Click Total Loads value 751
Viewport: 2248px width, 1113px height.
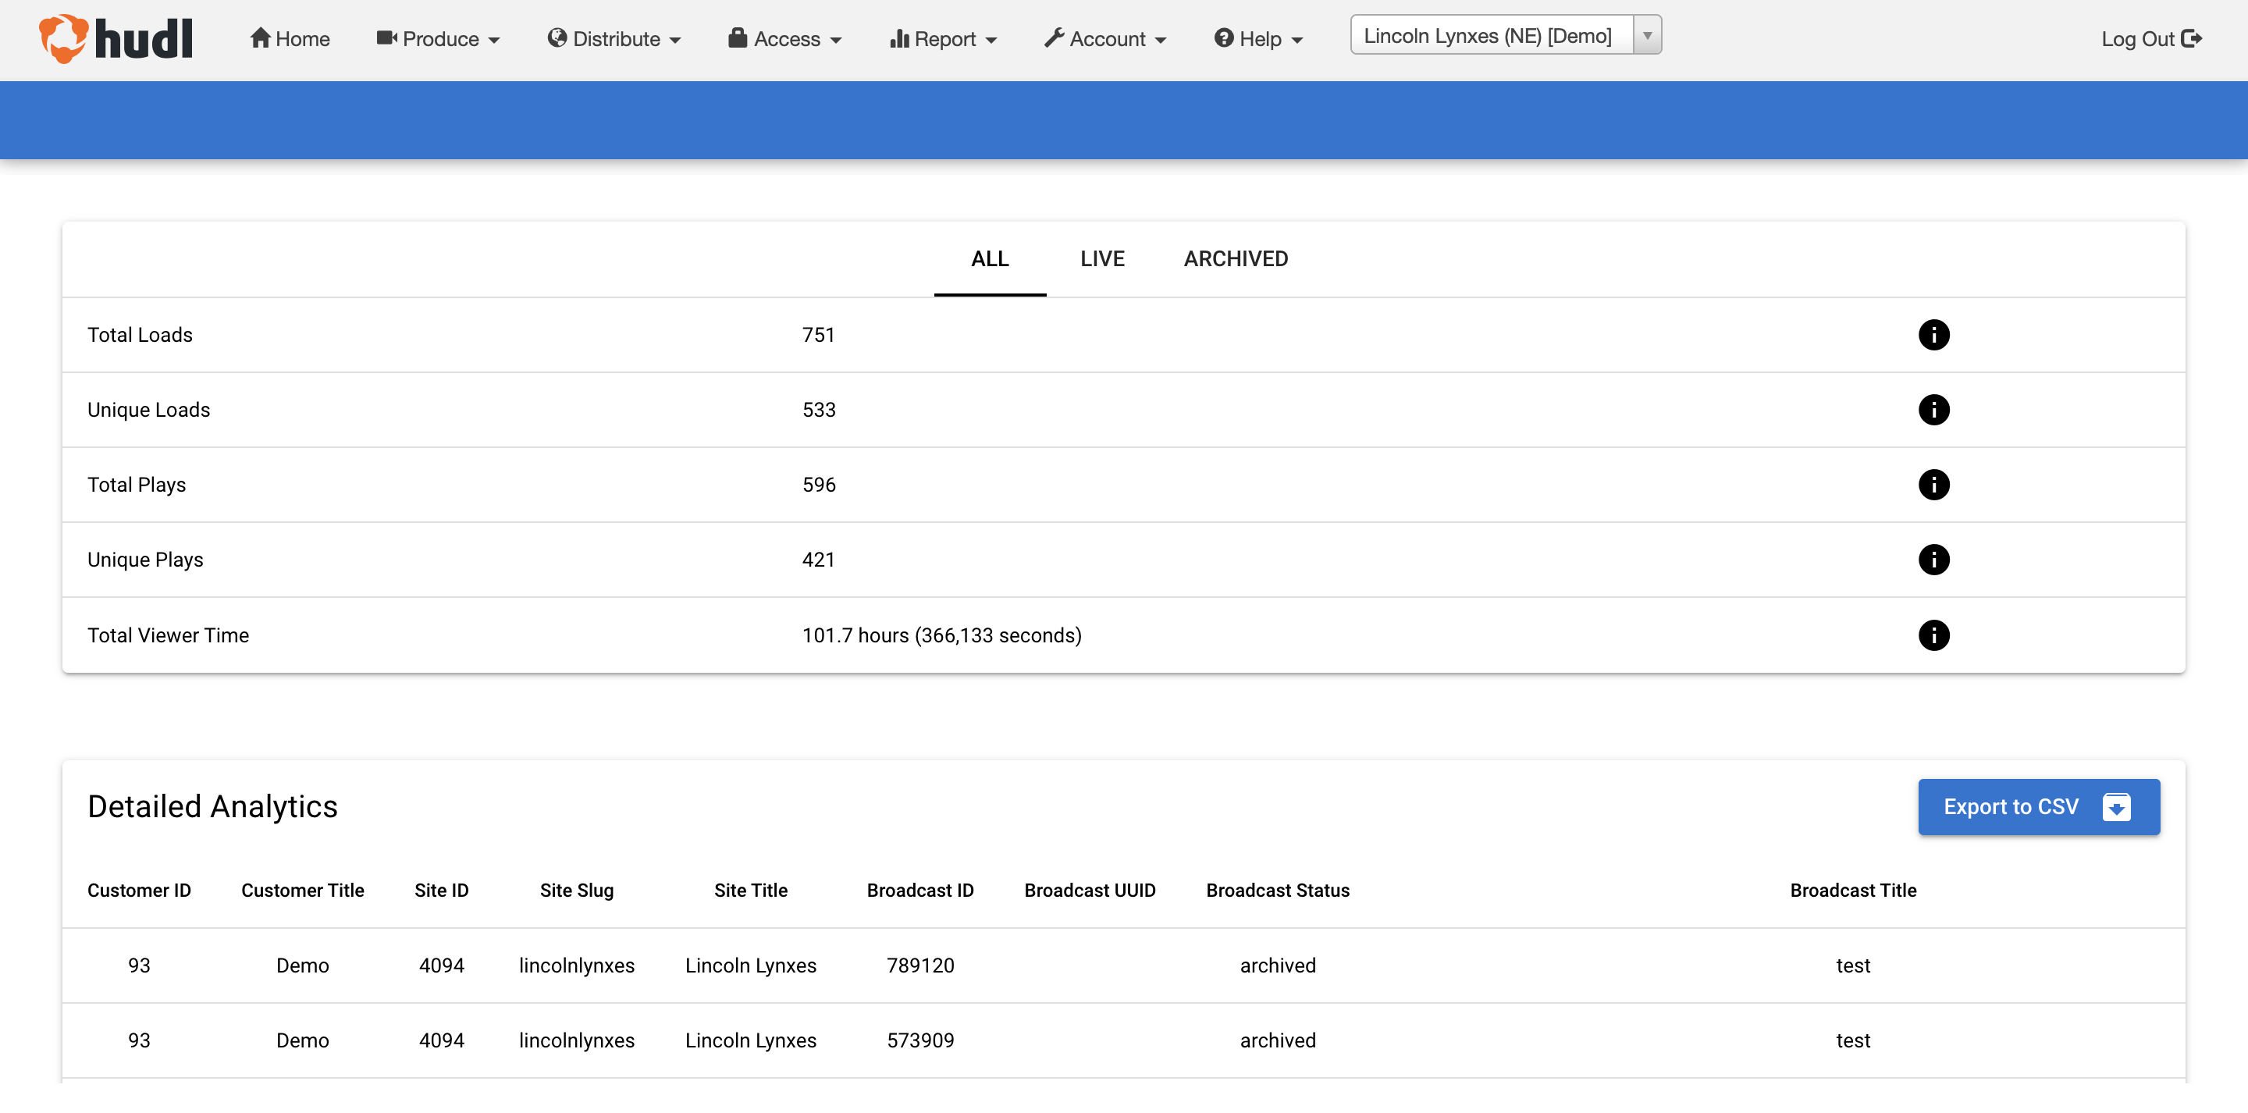pos(819,334)
